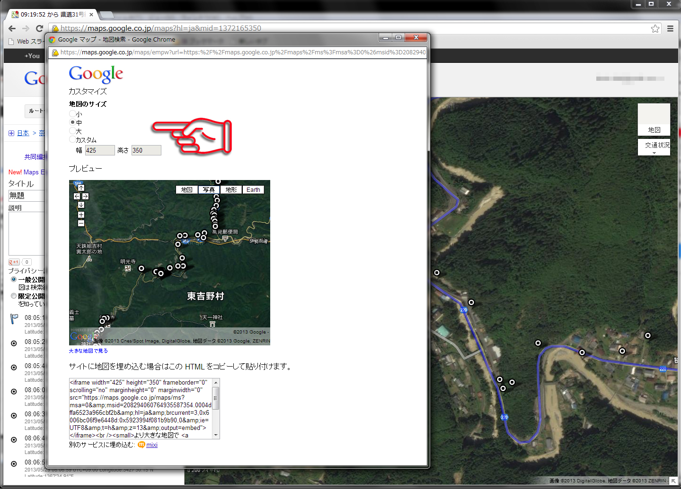Click the HTML box scrollbar thumb

(216, 398)
